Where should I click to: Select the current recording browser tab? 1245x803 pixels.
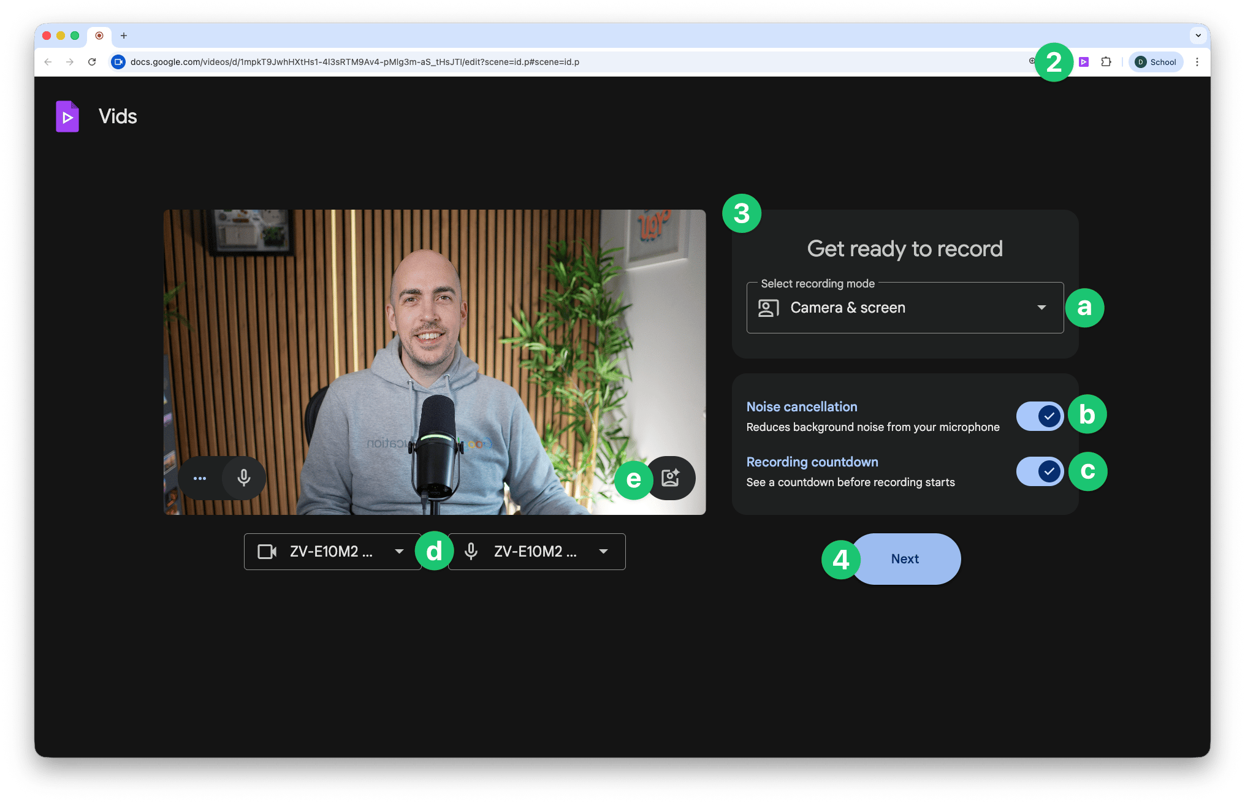tap(99, 36)
